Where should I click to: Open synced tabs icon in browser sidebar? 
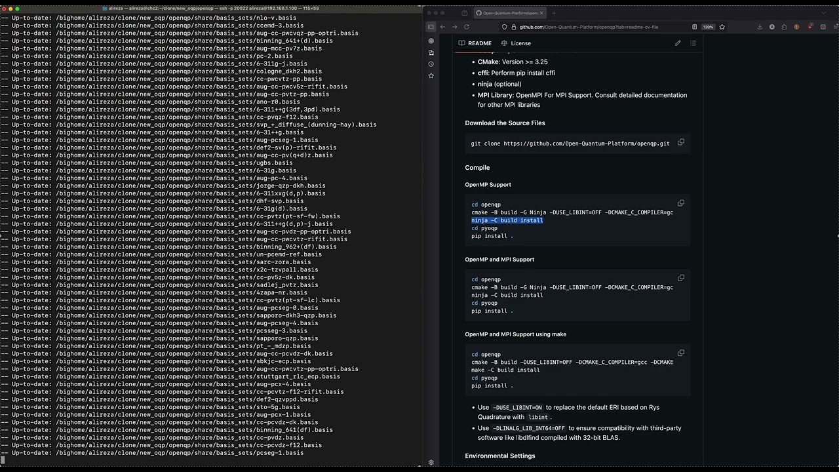[431, 52]
